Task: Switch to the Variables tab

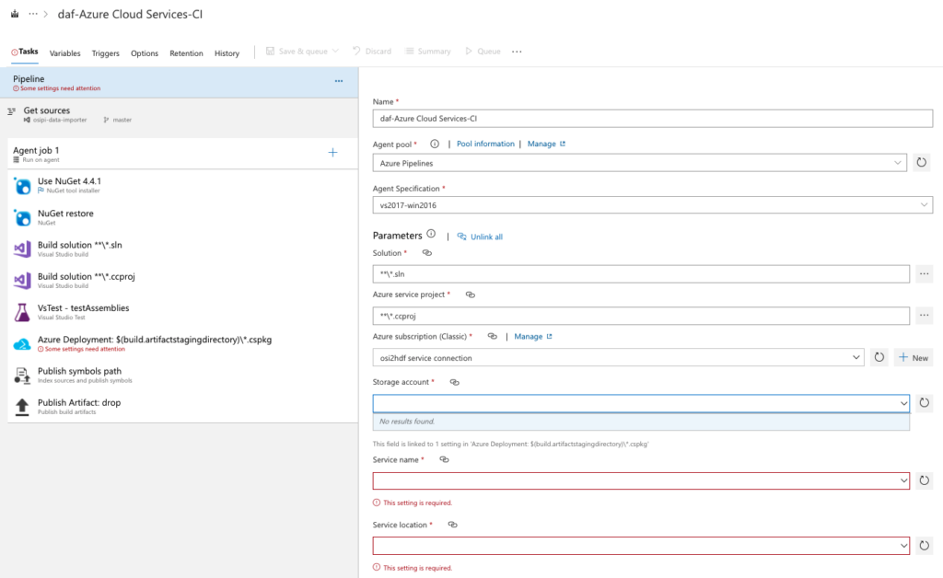Action: click(x=64, y=53)
